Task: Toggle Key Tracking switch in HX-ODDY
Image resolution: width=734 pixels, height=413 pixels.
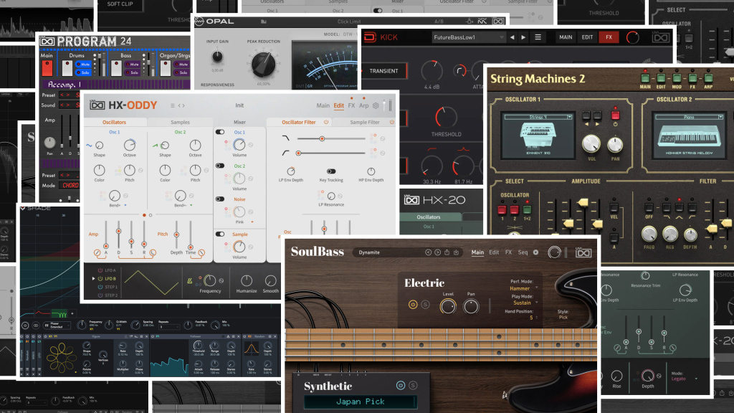Action: [x=331, y=171]
